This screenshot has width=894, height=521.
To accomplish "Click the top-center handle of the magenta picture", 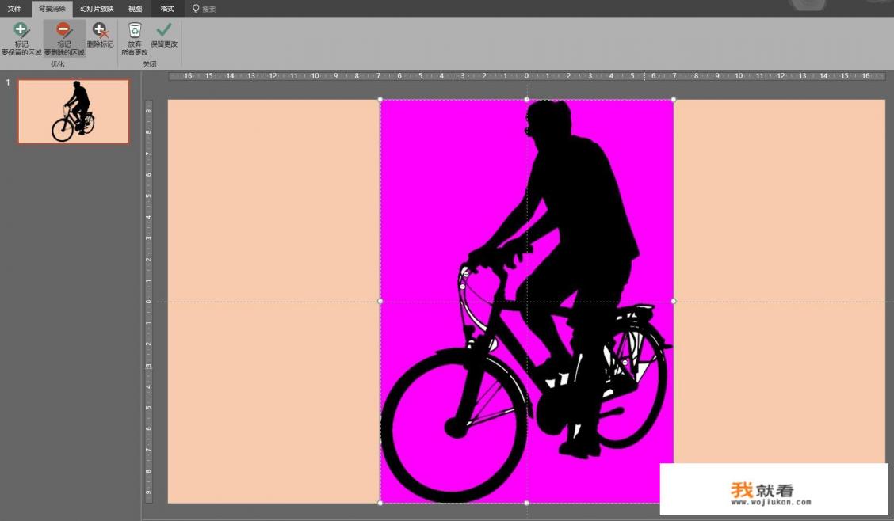I will (526, 100).
